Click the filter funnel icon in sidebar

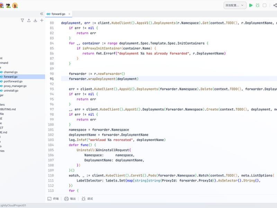pyautogui.click(x=22, y=20)
